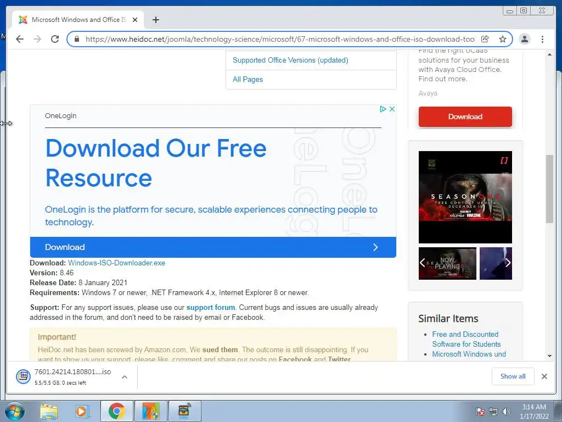The image size is (562, 422).
Task: Click the red Avaya Download button
Action: [465, 116]
